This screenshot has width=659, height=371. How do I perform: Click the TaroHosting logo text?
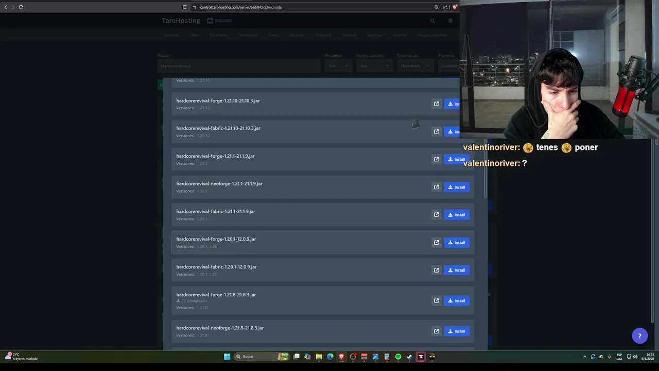coord(181,21)
